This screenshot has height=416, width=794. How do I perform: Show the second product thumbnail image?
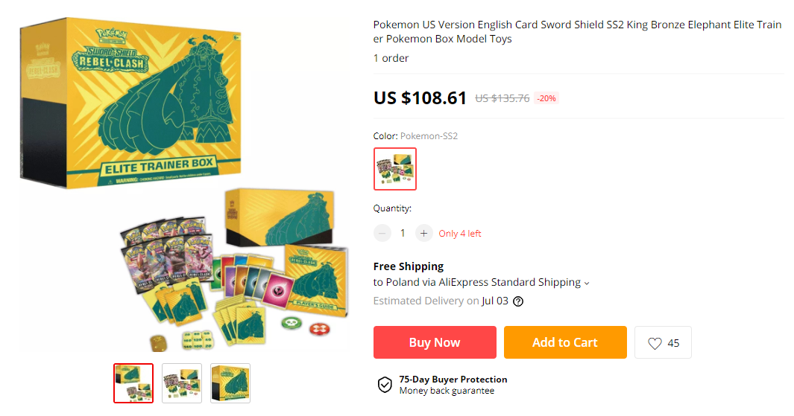tap(182, 383)
